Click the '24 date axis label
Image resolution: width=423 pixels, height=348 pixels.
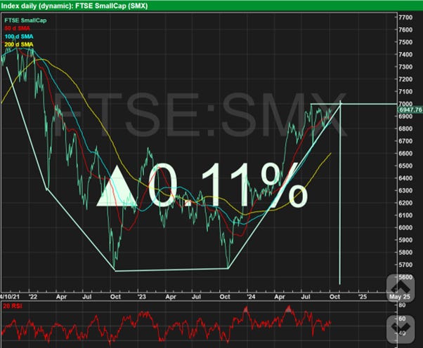click(x=251, y=297)
